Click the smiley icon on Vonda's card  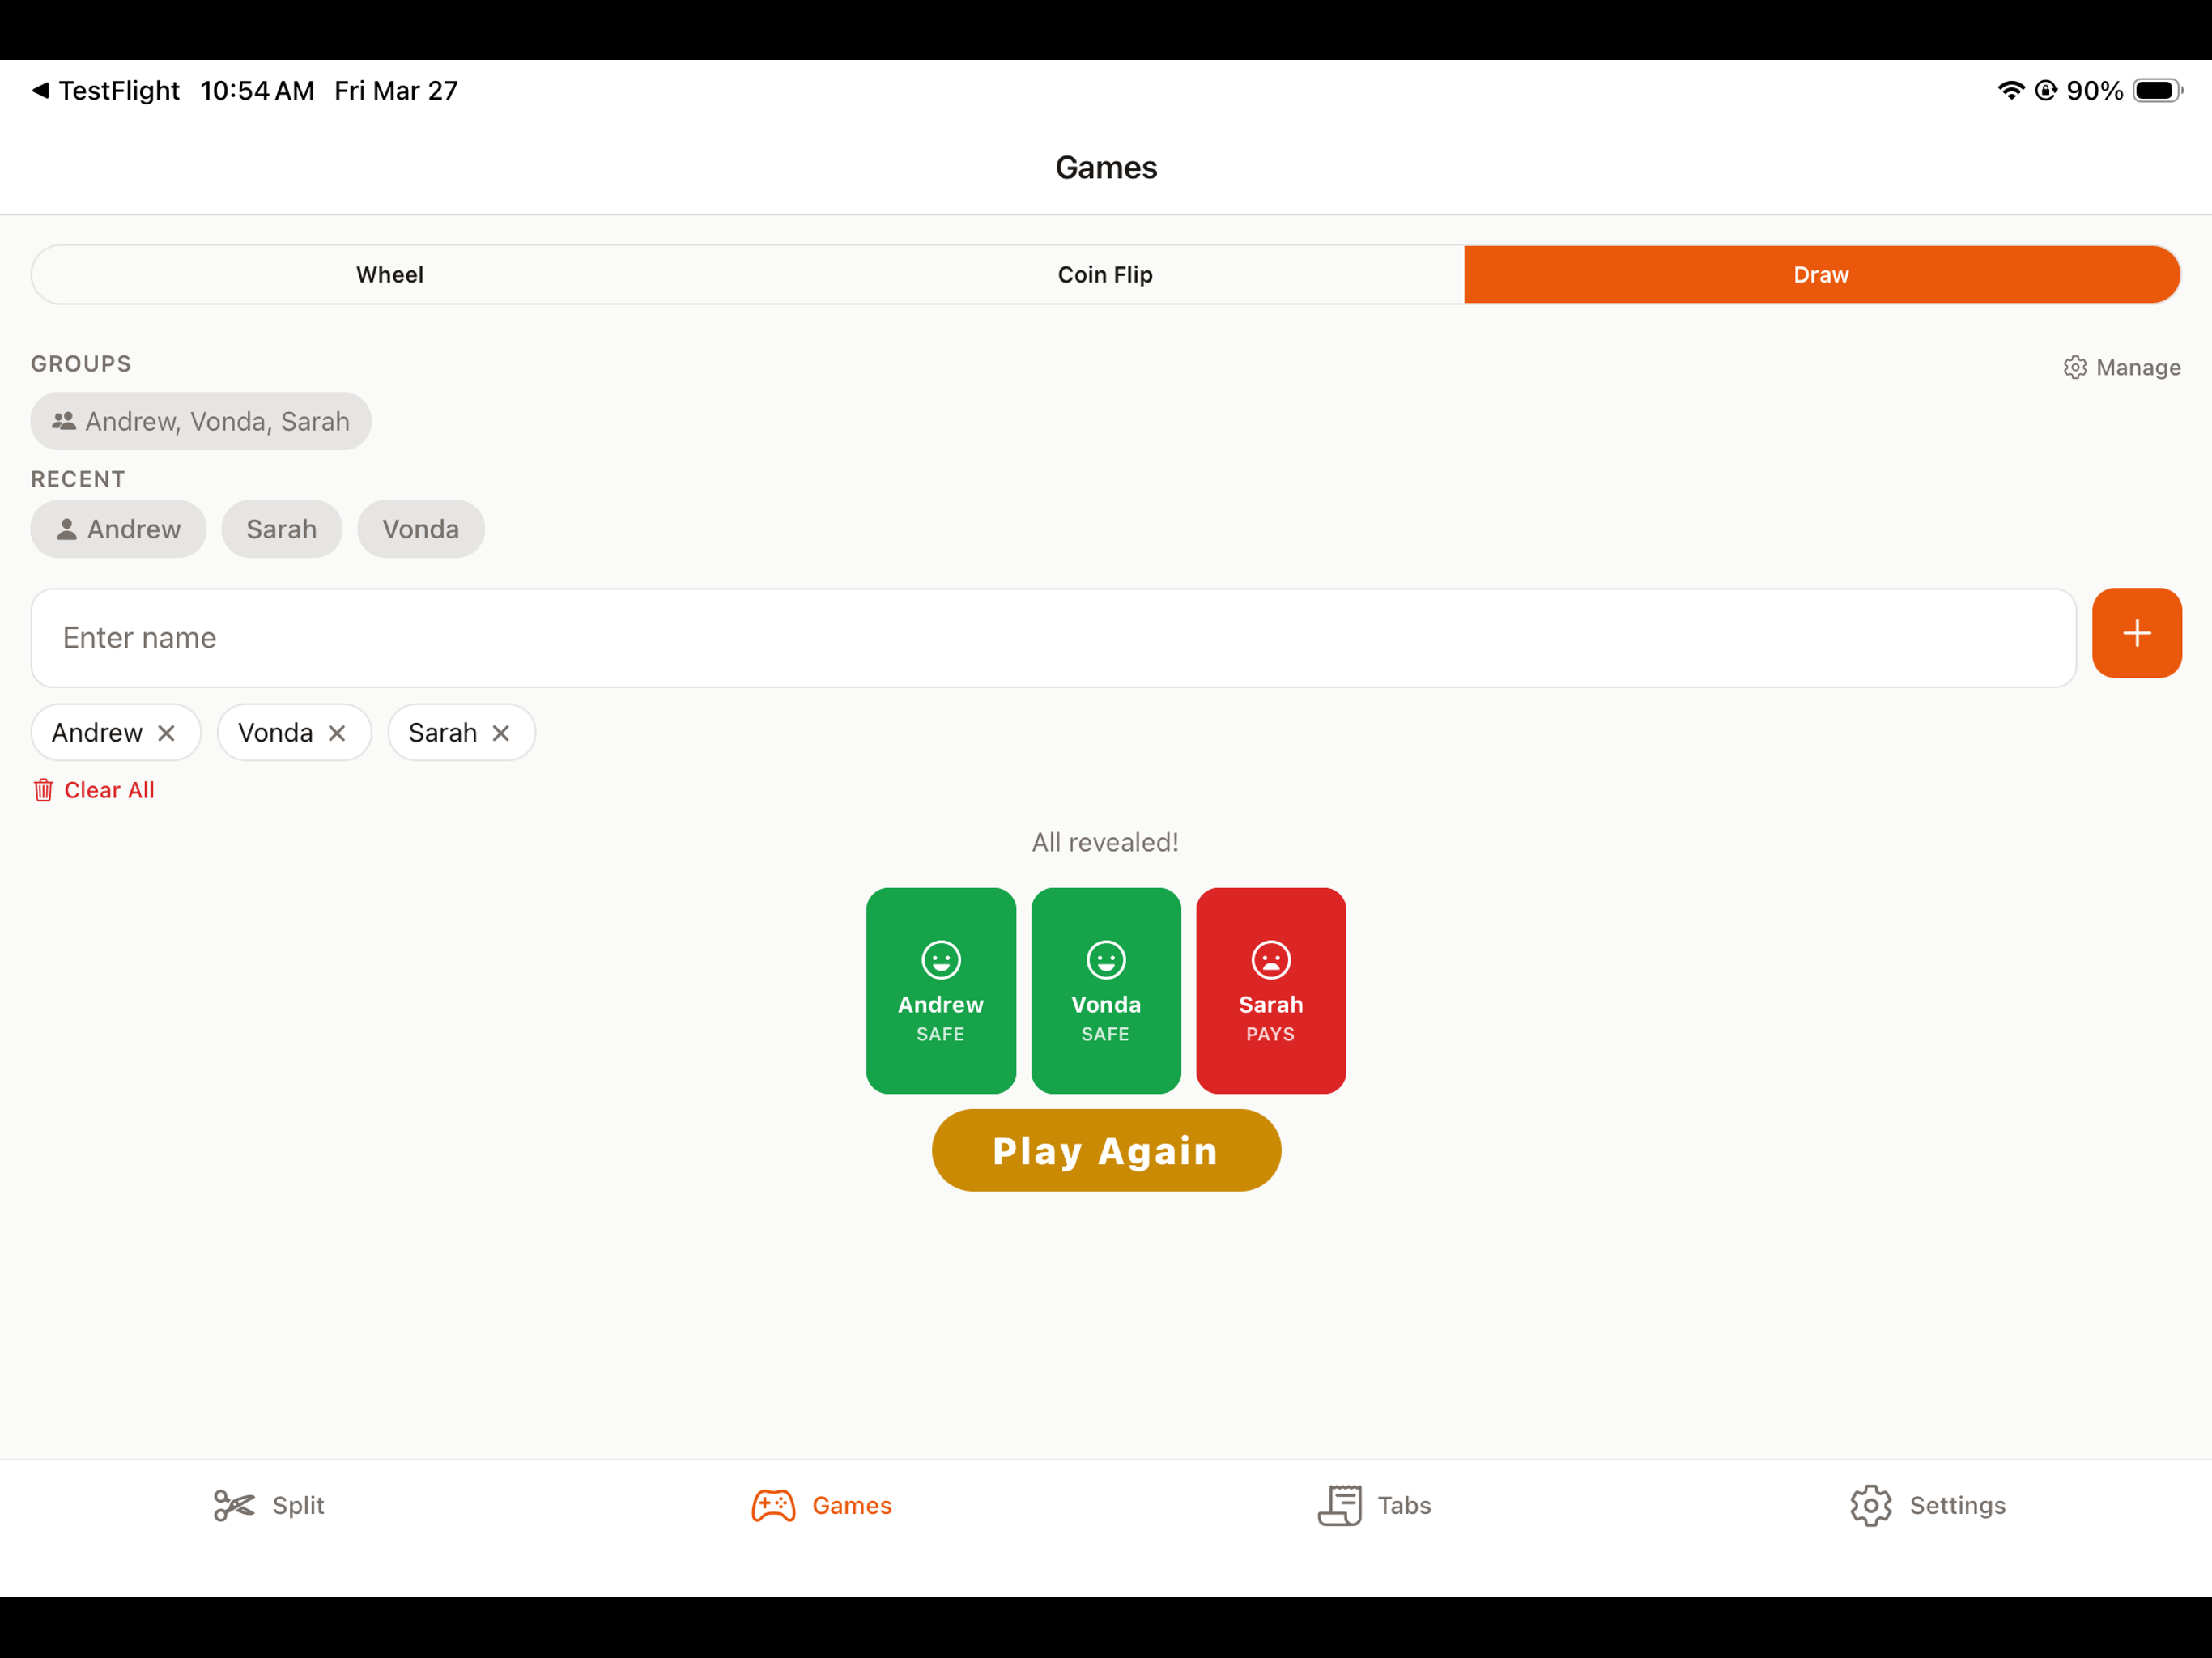click(x=1106, y=960)
